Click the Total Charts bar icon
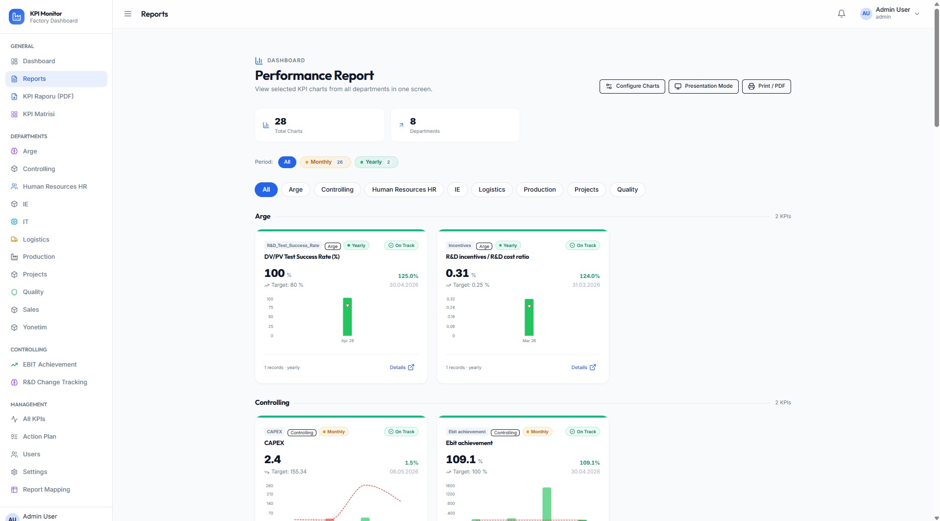Viewport: 940px width, 521px height. pyautogui.click(x=266, y=125)
